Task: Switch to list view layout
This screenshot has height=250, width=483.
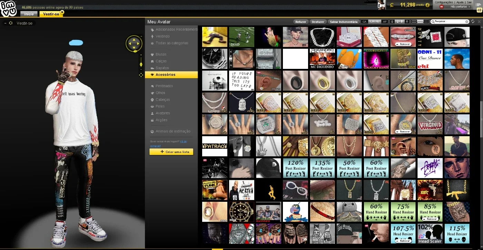Action: [426, 22]
